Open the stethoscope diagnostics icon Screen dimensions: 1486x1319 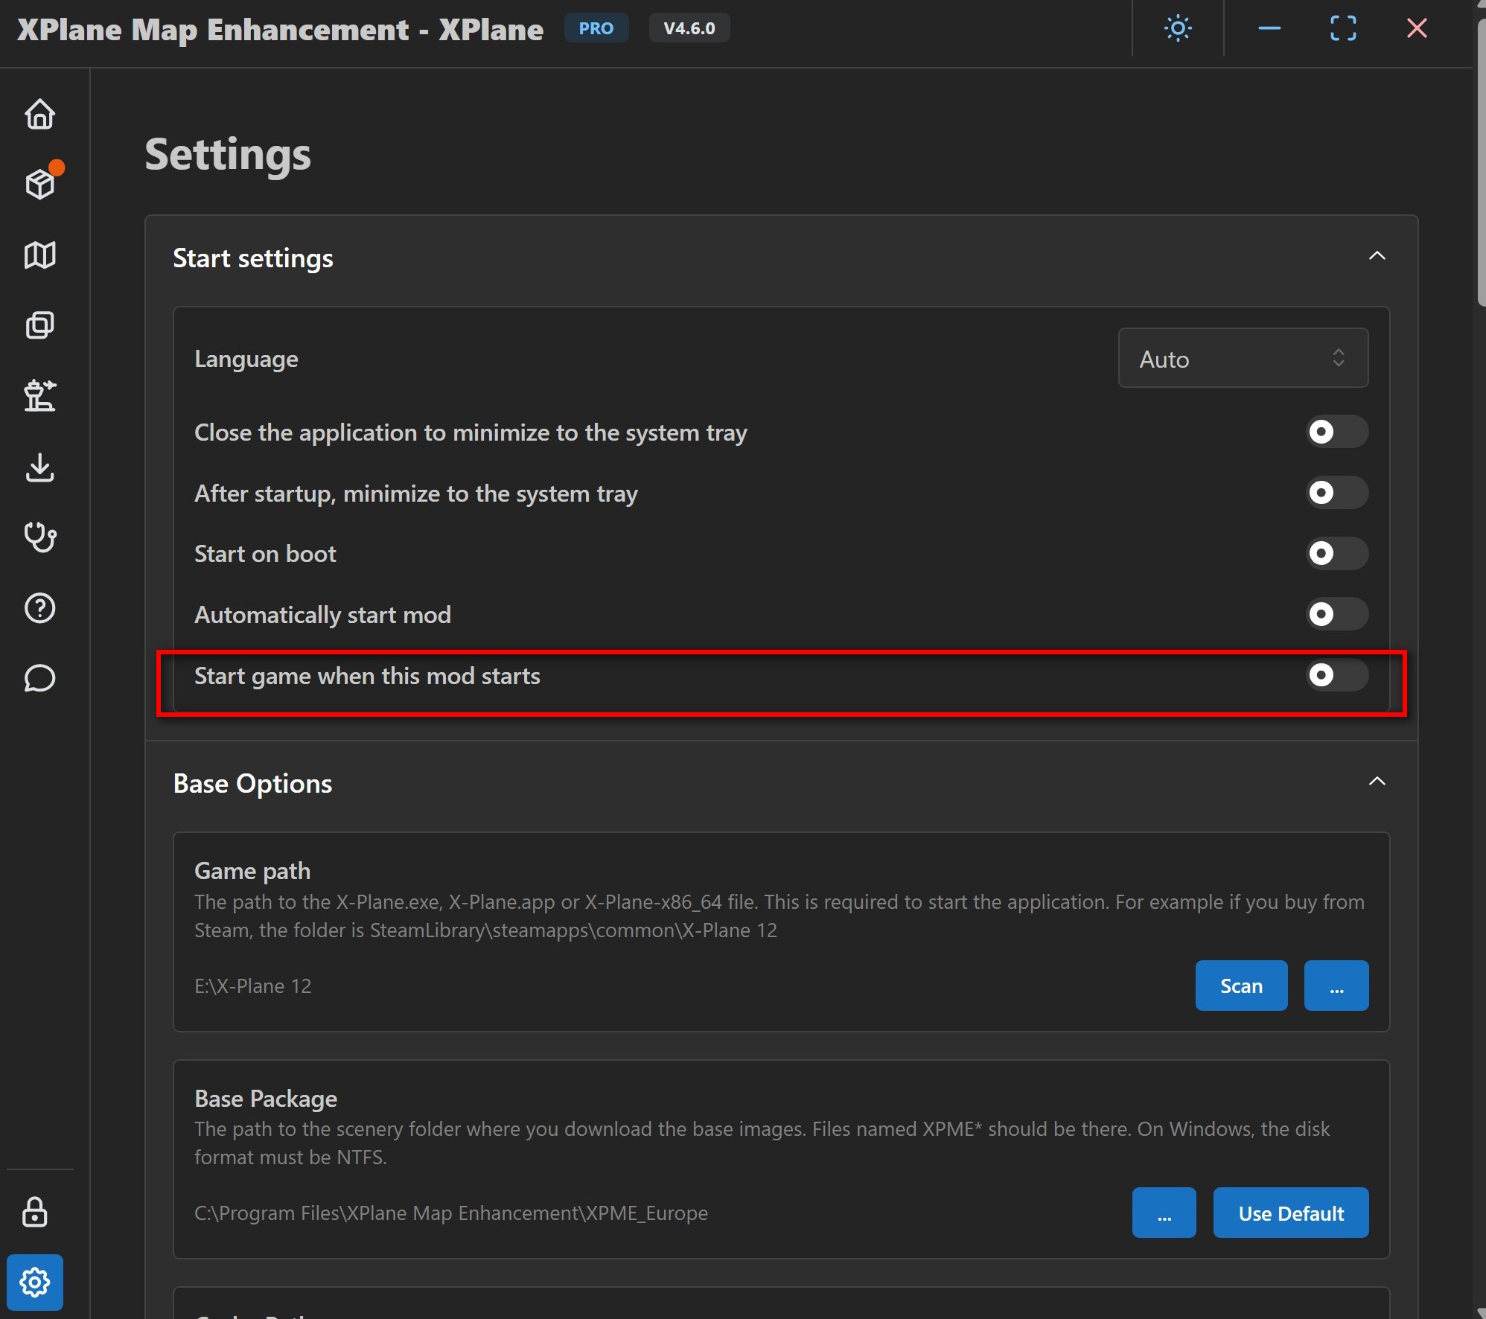tap(39, 537)
